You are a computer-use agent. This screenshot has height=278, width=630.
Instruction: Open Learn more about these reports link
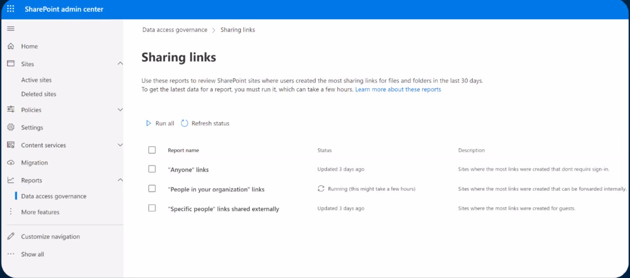pyautogui.click(x=398, y=89)
